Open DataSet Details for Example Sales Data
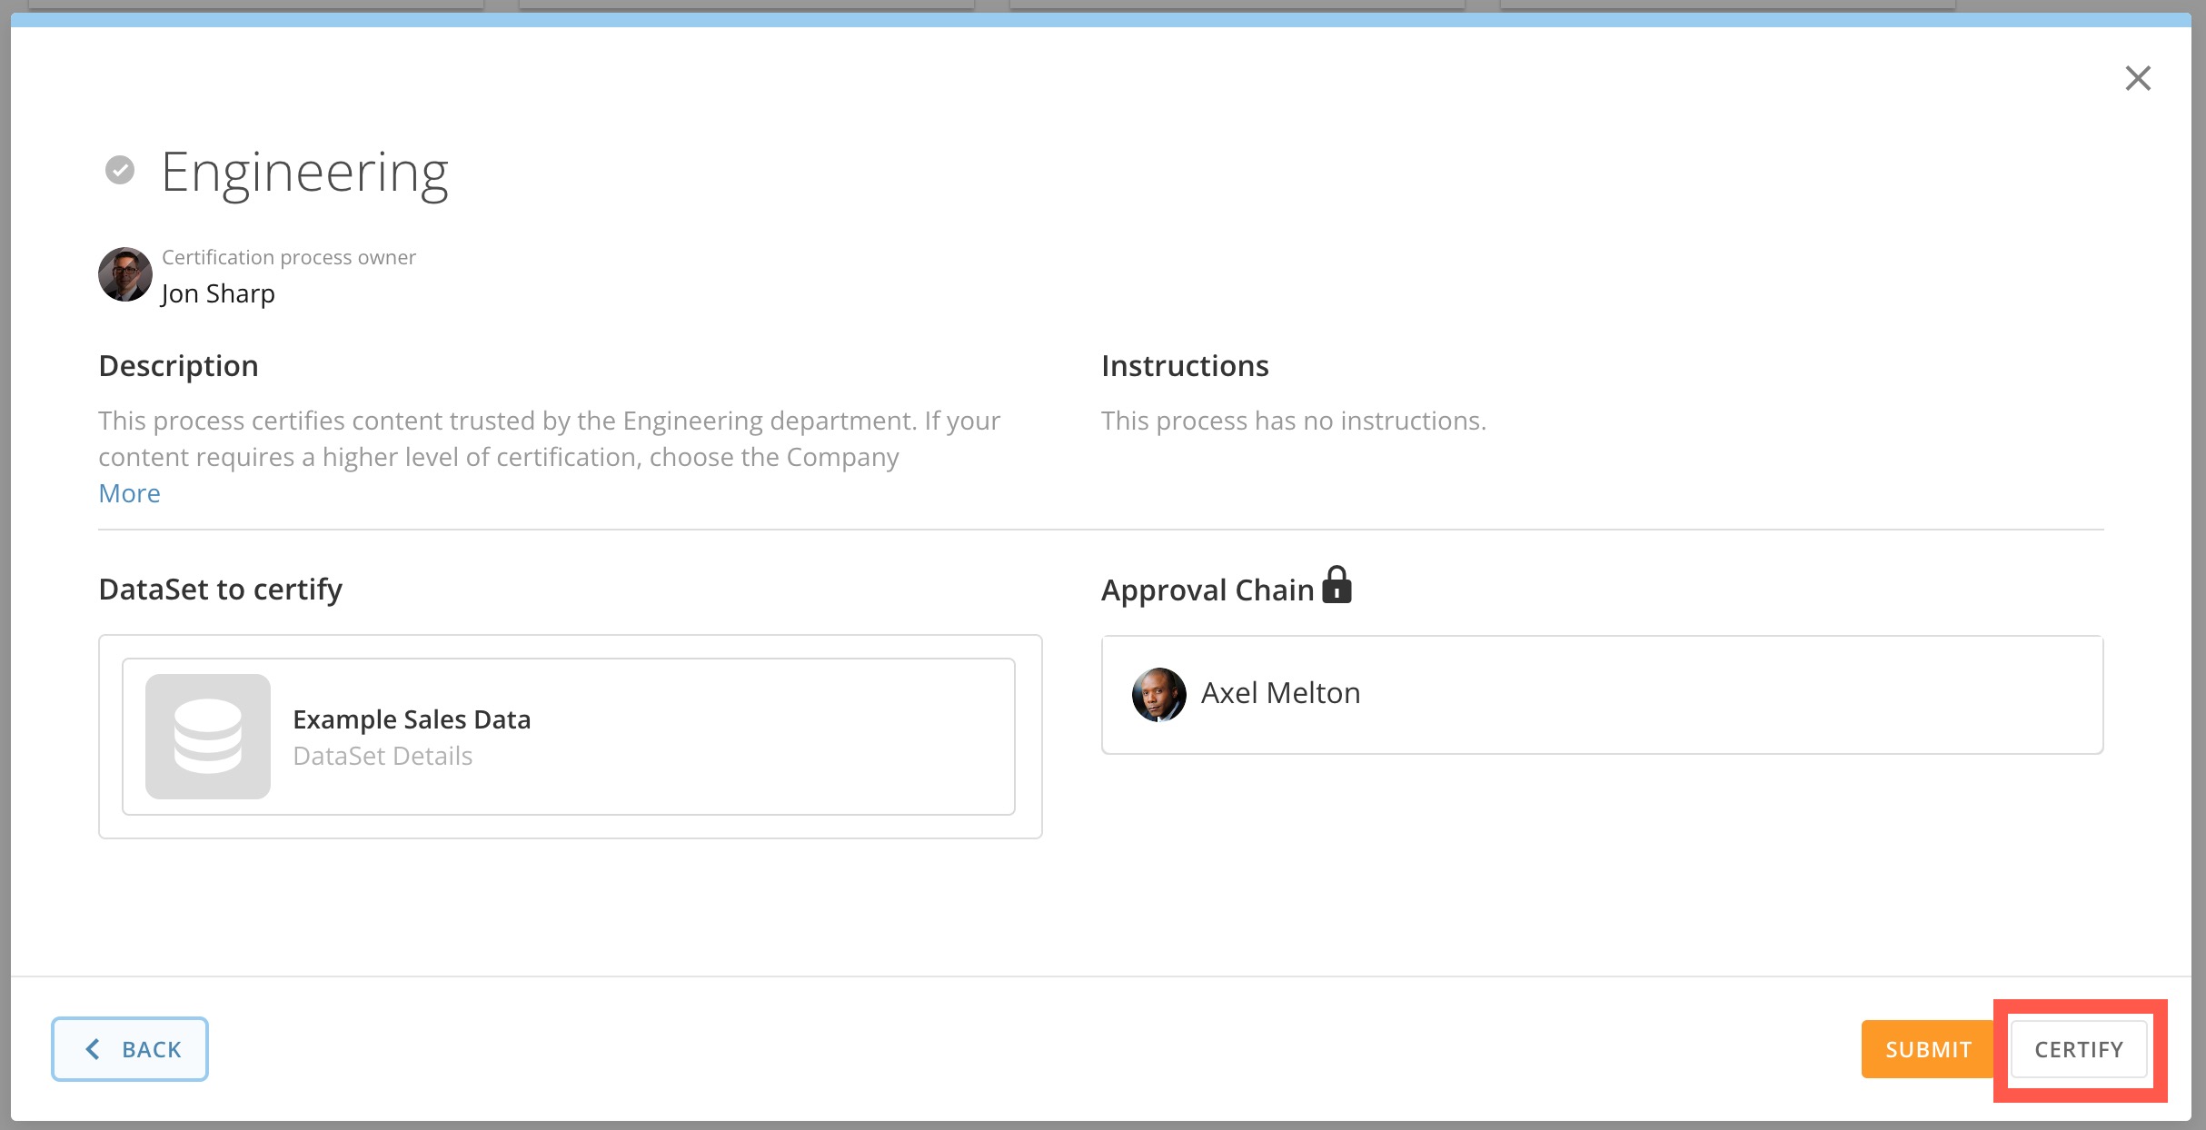 383,755
